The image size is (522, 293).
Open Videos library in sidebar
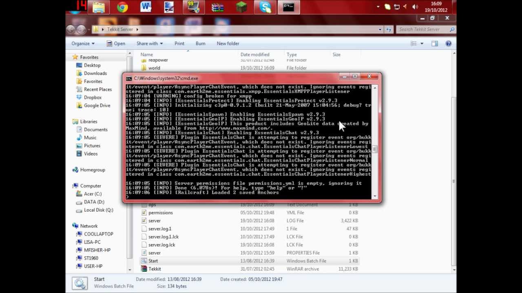91,154
